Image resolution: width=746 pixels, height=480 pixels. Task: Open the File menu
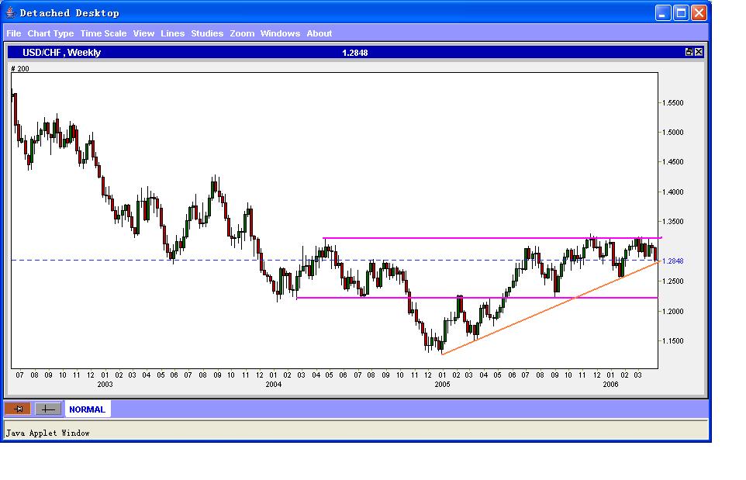tap(14, 33)
